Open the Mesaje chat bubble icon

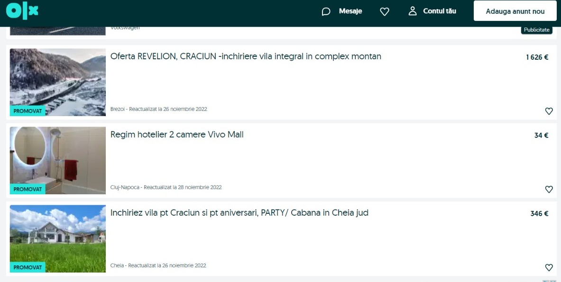326,11
